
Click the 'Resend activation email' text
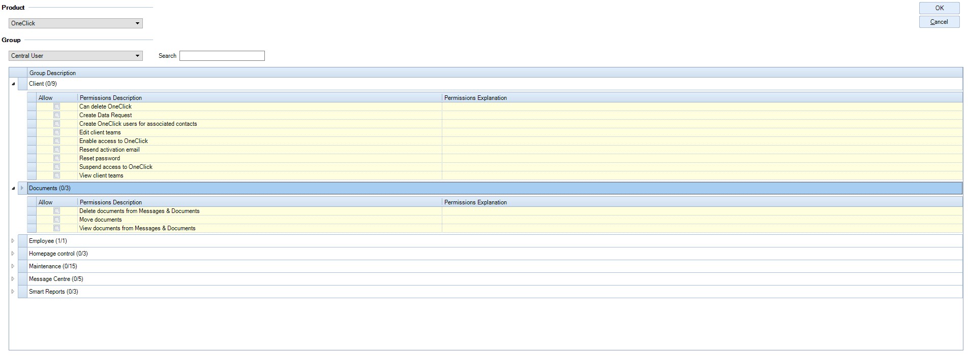tap(109, 150)
